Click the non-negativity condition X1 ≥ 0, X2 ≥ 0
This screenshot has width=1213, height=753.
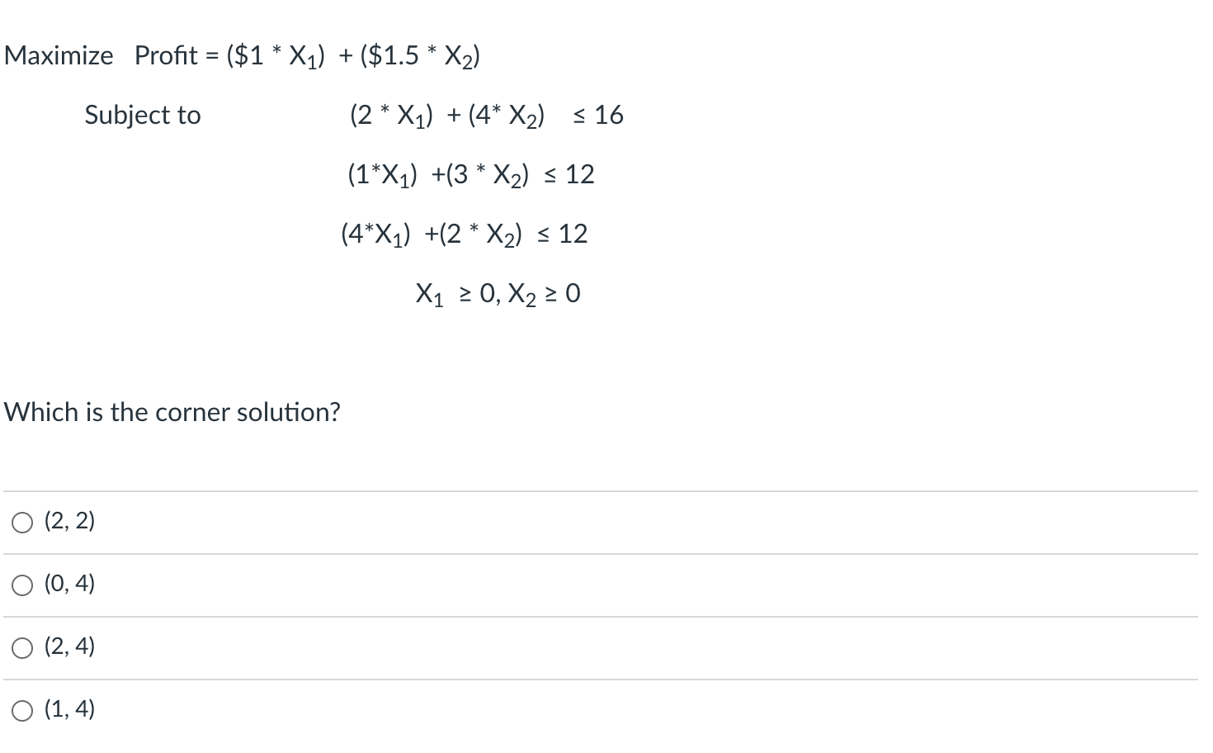[x=497, y=293]
